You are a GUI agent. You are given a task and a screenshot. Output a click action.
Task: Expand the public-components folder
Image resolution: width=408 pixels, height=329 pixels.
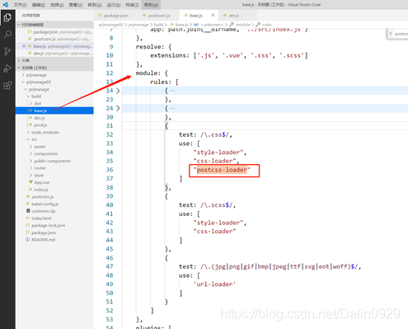point(30,161)
